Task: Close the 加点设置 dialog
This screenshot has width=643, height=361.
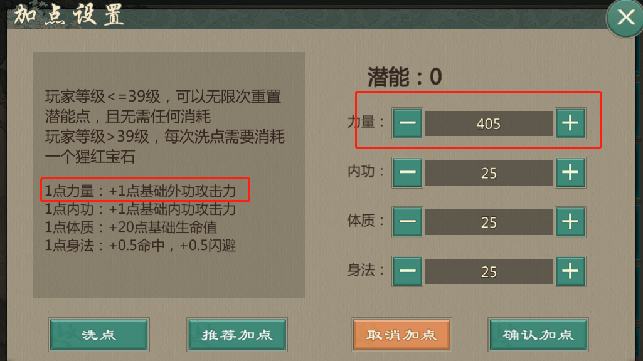Action: point(625,18)
